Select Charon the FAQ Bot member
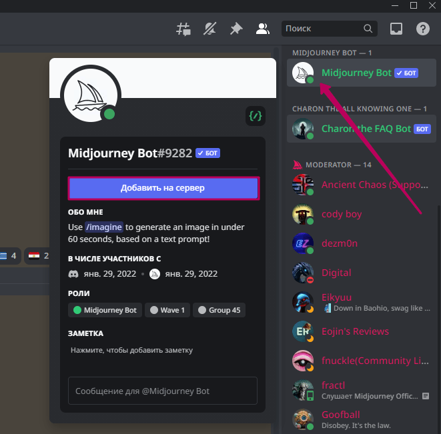Screen dimensions: 441x434 362,129
